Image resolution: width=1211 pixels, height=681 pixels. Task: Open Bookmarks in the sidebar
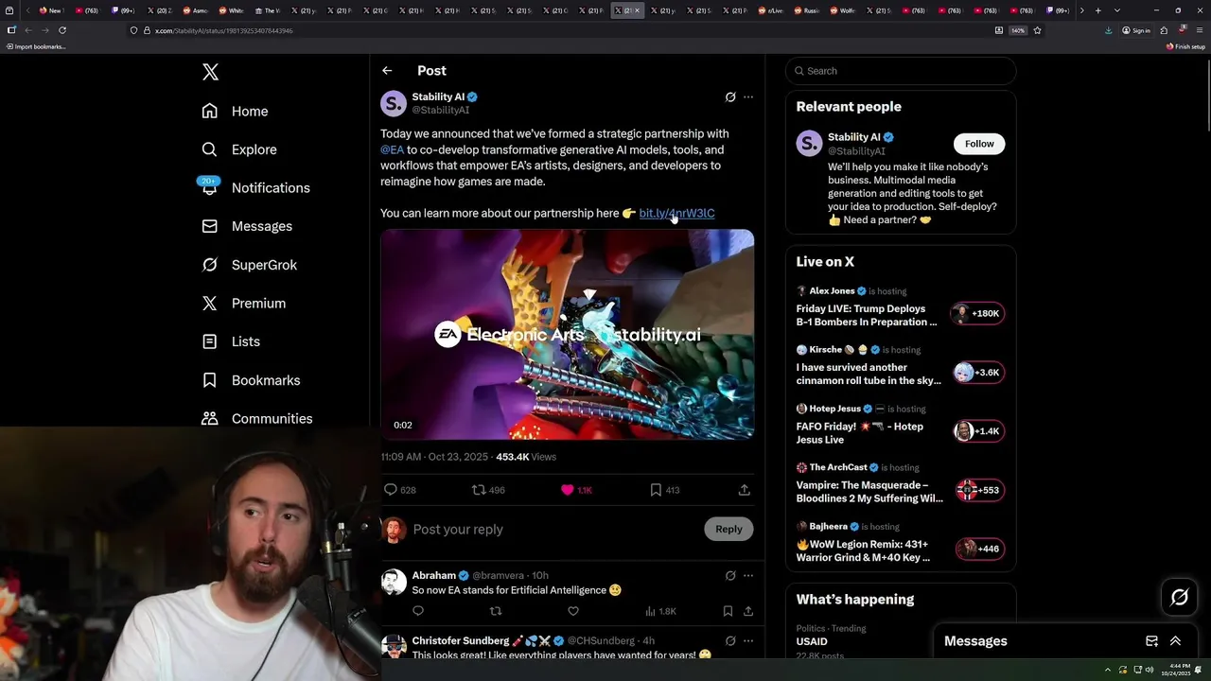tap(251, 380)
